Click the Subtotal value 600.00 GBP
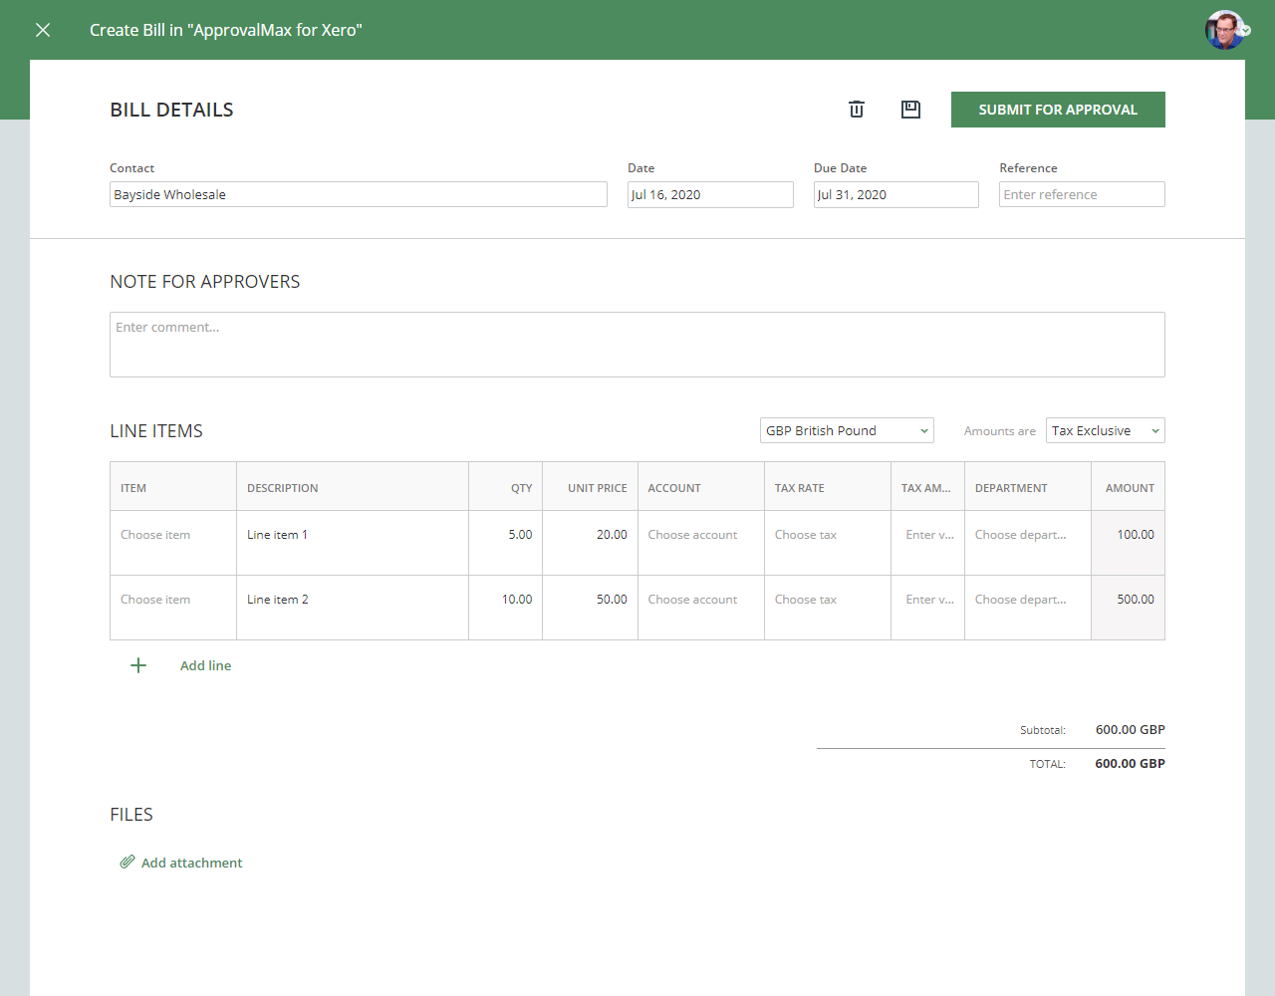 click(x=1131, y=730)
